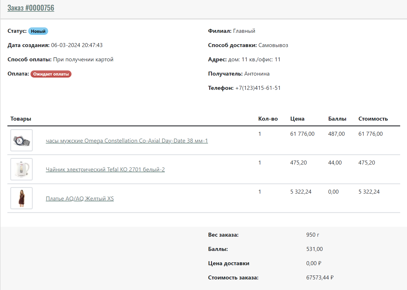Image resolution: width=407 pixels, height=290 pixels.
Task: Open the Tefal KO 2701 kettle link
Action: click(x=105, y=170)
